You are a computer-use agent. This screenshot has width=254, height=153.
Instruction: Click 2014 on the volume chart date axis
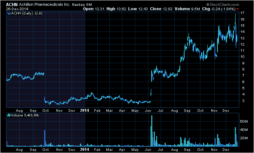(x=85, y=149)
